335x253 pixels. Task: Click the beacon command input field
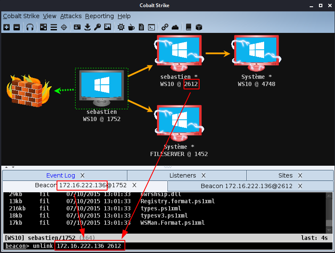211,246
